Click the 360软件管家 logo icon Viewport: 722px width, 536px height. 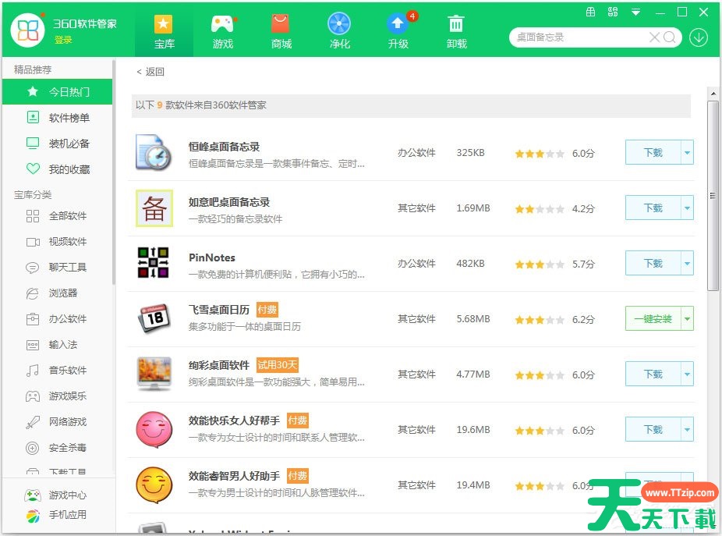(27, 30)
